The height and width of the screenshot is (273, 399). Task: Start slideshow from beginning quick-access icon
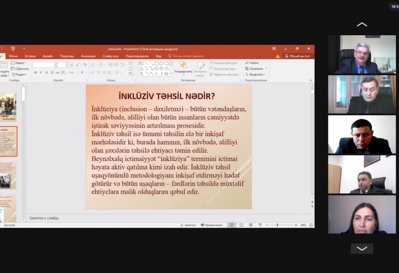pyautogui.click(x=13, y=49)
